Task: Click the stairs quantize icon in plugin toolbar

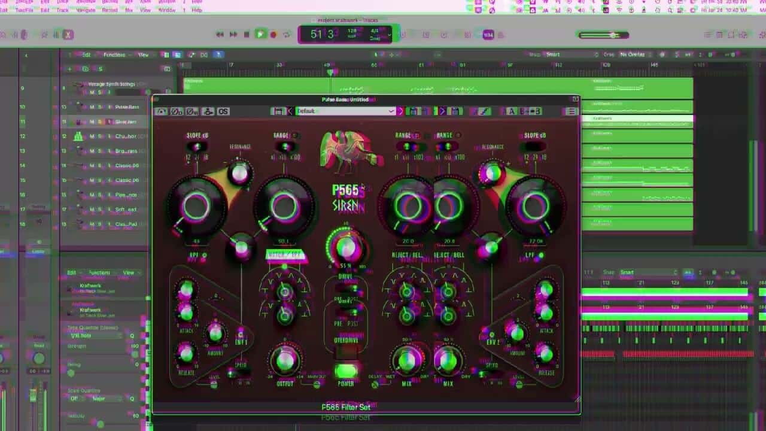Action: [x=485, y=111]
